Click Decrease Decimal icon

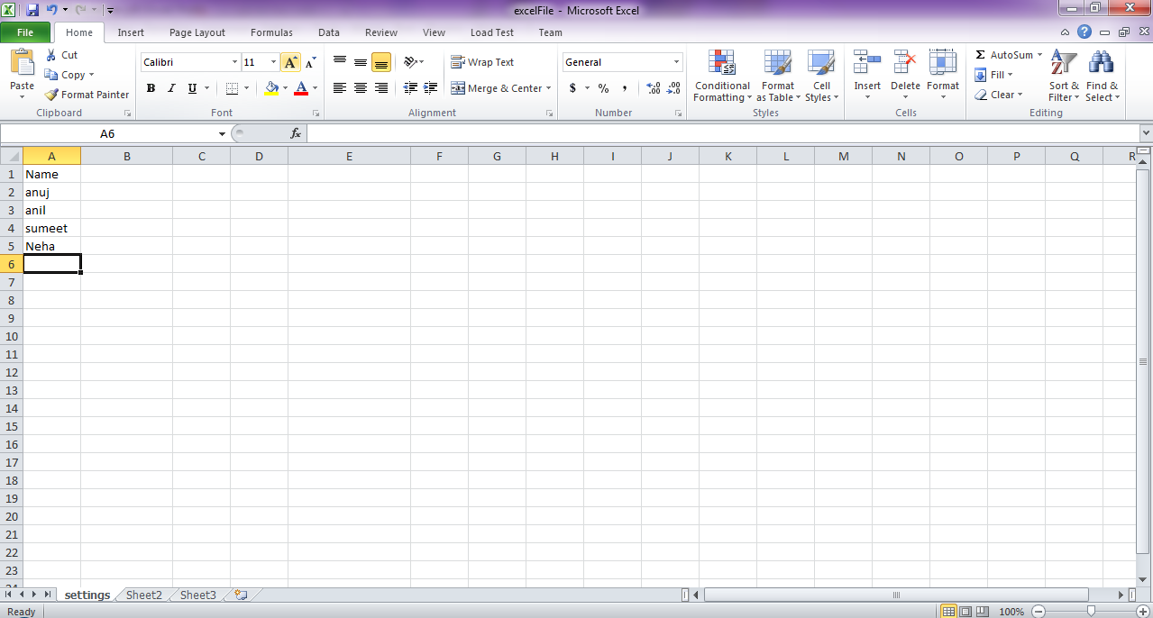pyautogui.click(x=673, y=88)
